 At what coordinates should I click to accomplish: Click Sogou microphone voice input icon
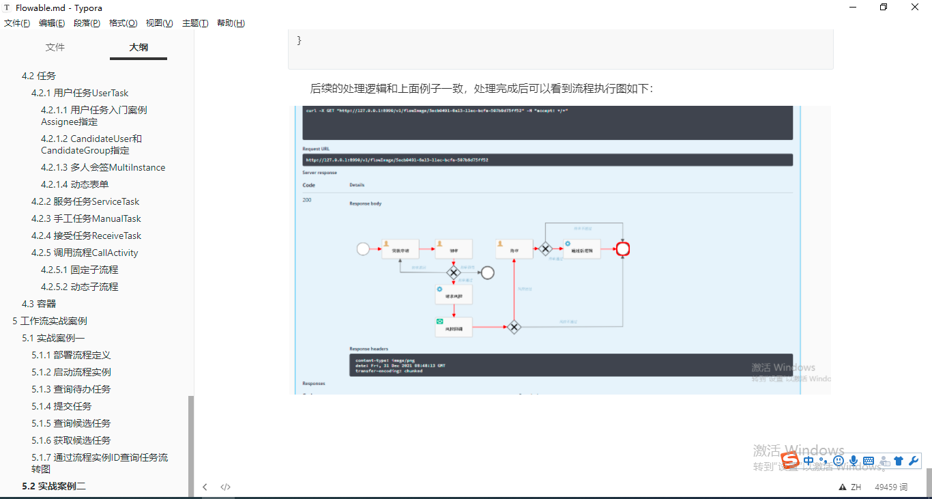coord(854,461)
